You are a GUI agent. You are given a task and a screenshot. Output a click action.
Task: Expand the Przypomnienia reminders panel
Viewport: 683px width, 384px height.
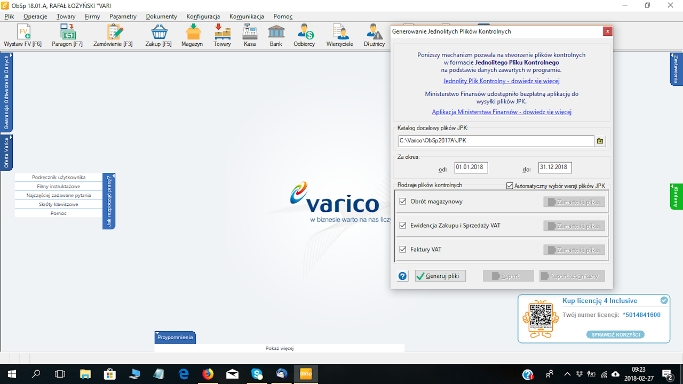[x=176, y=337]
